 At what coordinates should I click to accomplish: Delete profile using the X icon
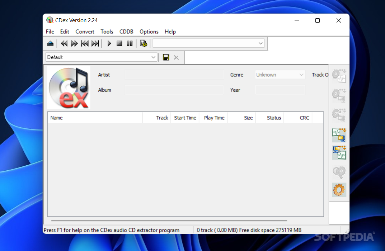pos(176,57)
